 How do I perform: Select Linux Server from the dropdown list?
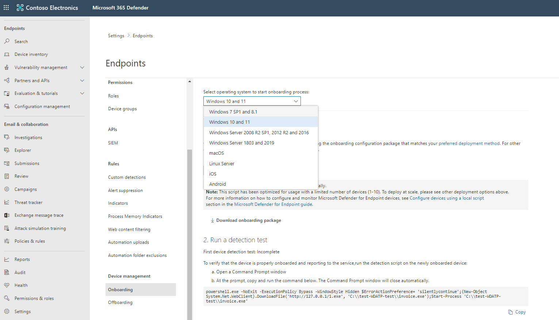261,163
